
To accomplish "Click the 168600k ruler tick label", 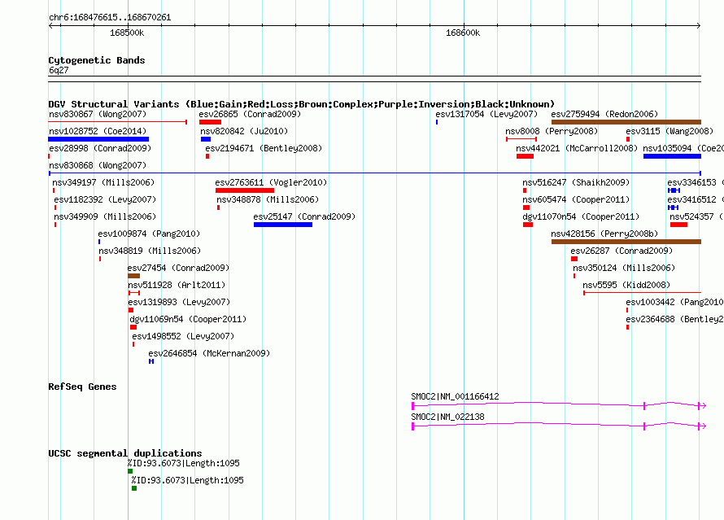I will 463,33.
